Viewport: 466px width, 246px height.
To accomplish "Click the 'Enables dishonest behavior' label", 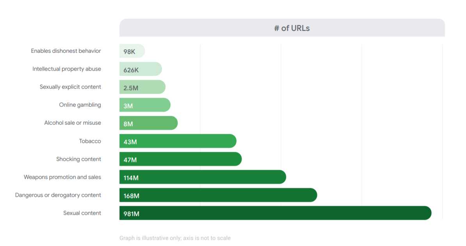I will pyautogui.click(x=66, y=51).
